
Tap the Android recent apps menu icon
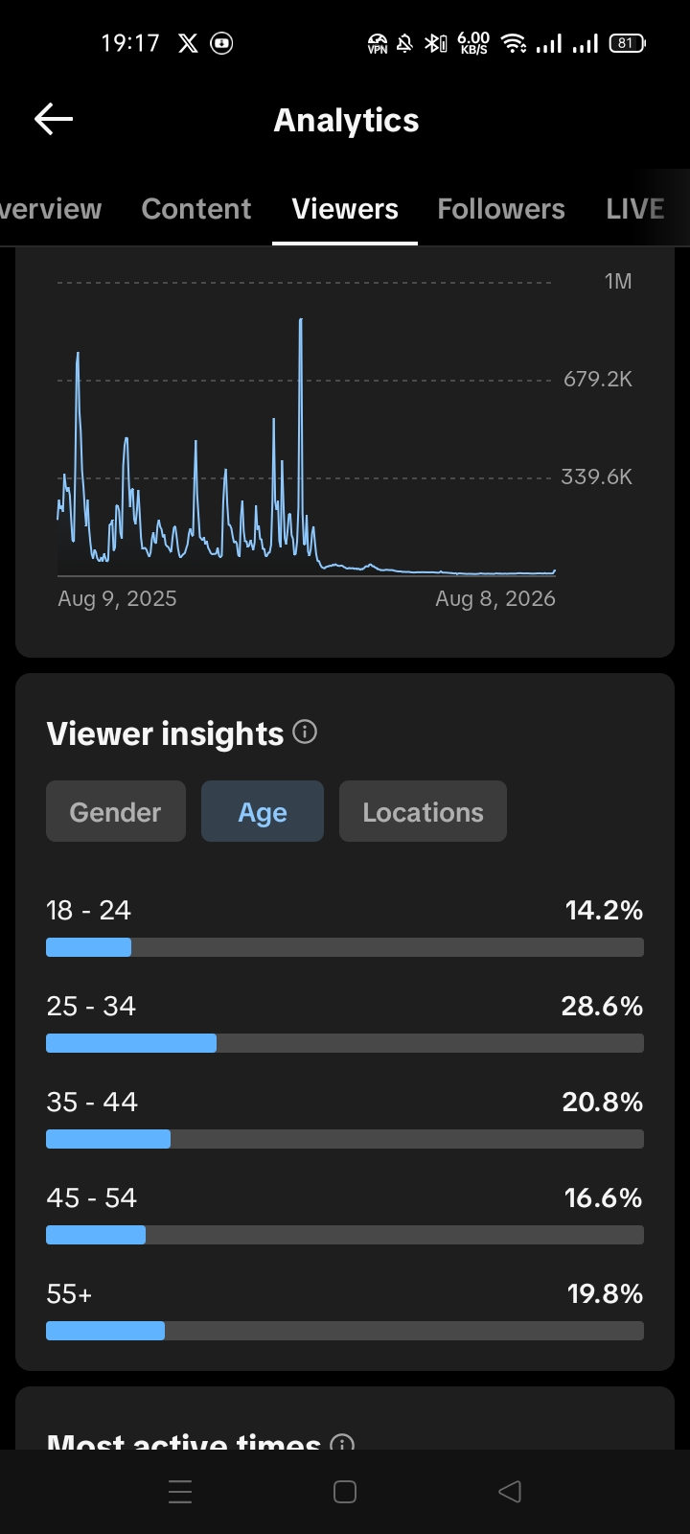click(180, 1492)
